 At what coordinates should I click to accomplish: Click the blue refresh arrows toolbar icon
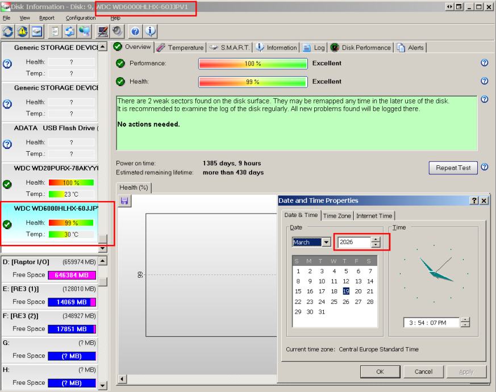click(8, 31)
